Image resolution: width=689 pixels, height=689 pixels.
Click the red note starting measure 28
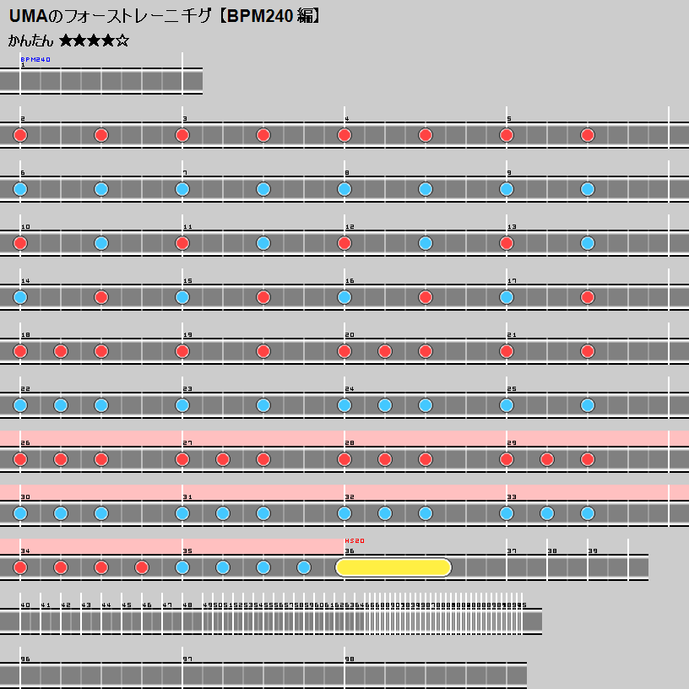(344, 459)
